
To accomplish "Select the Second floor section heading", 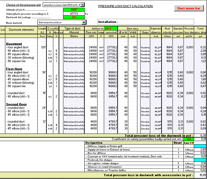I will pyautogui.click(x=16, y=104).
